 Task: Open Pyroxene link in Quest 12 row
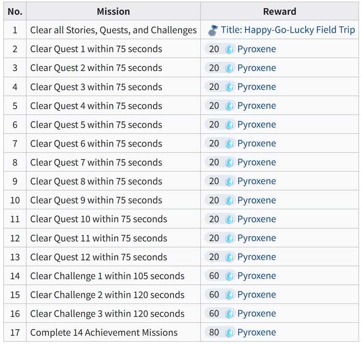tap(257, 257)
